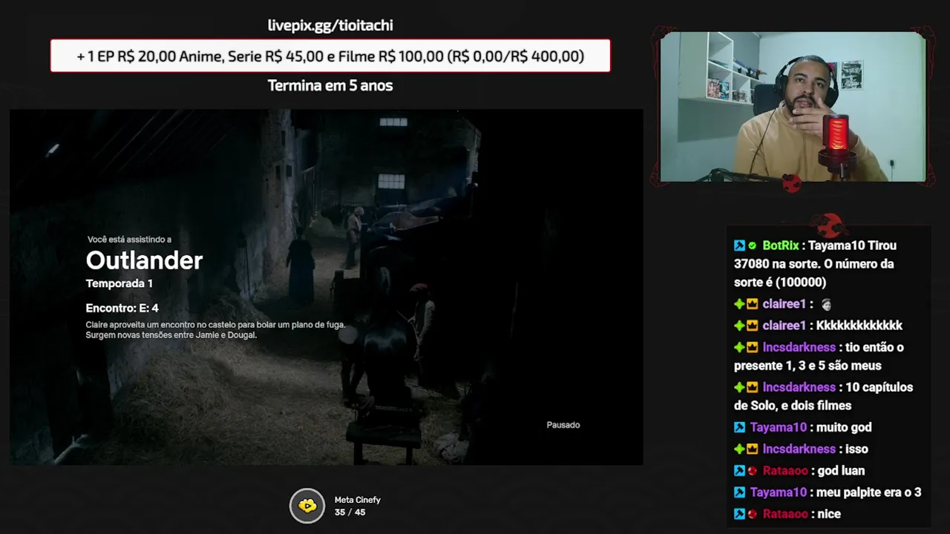Click the yellow Meta Cinefy goal icon

coord(307,506)
